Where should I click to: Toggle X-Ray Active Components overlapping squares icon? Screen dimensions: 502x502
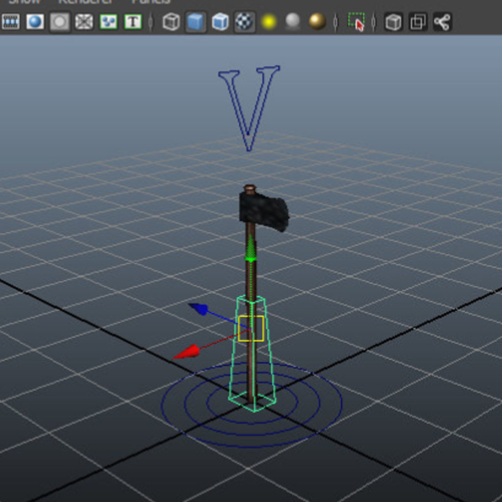pos(418,22)
